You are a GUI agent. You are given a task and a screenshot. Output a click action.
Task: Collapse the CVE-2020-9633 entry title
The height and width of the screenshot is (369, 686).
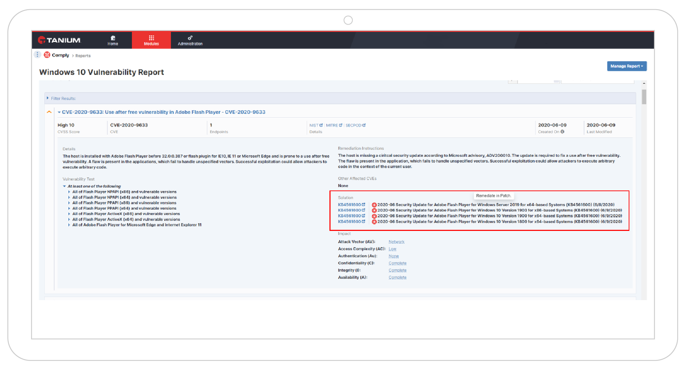pos(163,112)
